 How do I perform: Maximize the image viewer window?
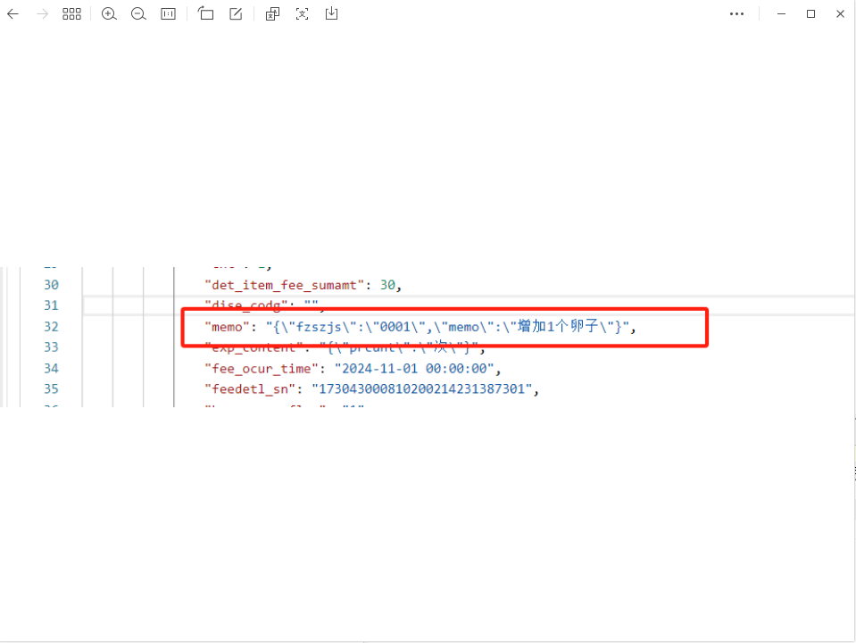(x=810, y=14)
